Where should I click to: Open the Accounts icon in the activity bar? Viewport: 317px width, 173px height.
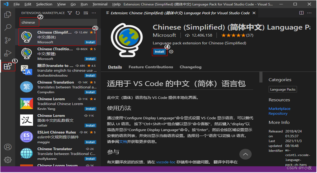(8, 147)
